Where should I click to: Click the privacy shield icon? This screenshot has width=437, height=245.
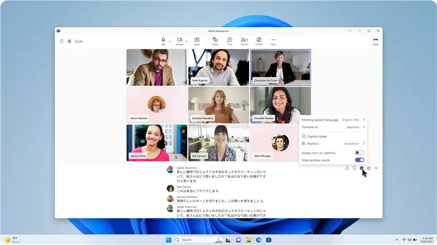[x=62, y=41]
